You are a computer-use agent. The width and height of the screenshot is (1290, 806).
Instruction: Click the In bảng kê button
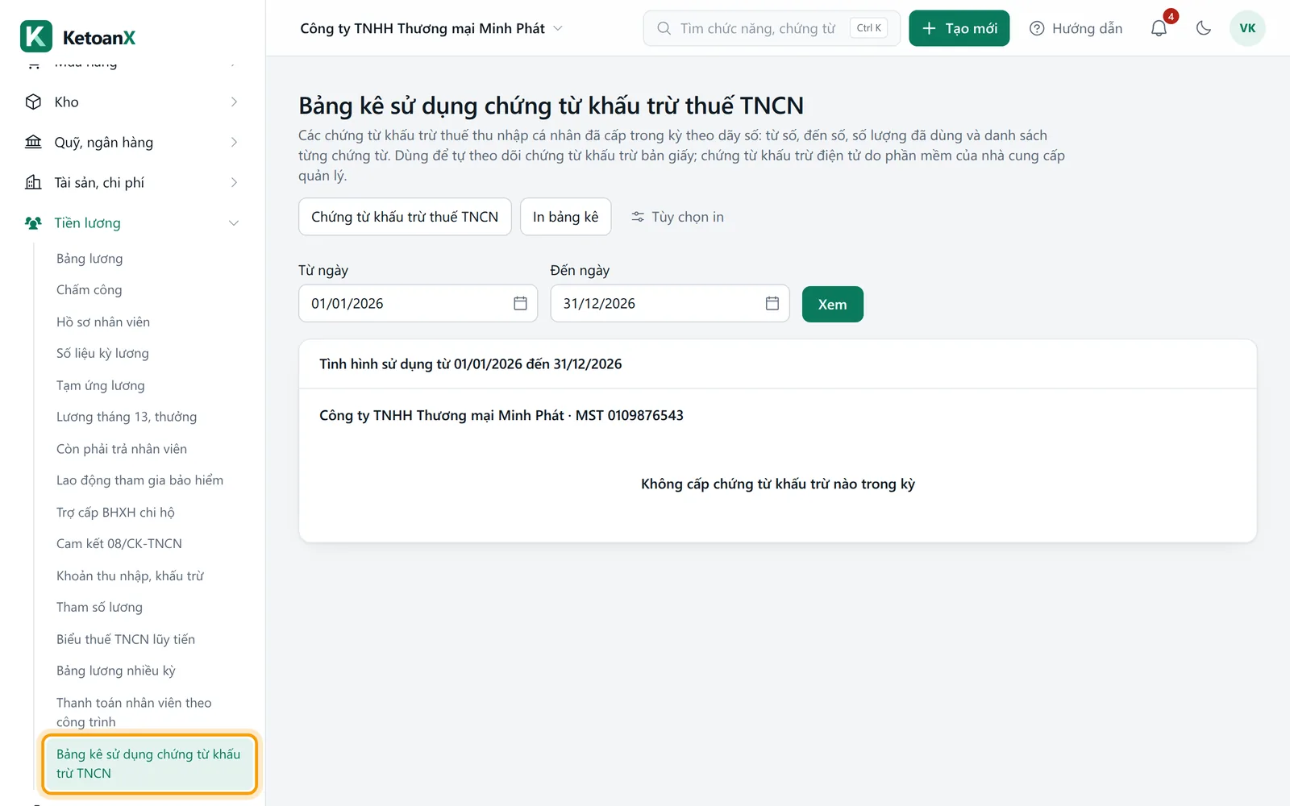pyautogui.click(x=565, y=217)
